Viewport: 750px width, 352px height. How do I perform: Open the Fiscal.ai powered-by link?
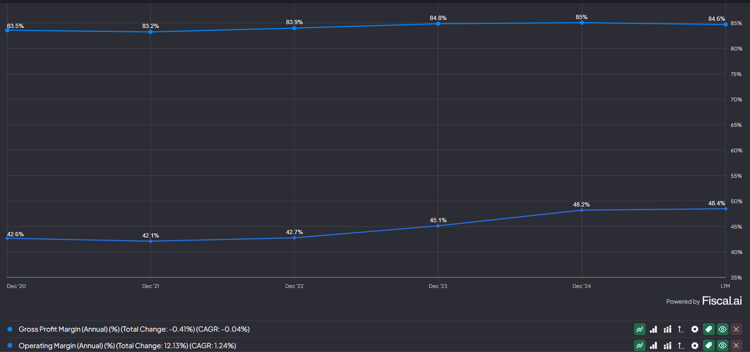tap(704, 301)
